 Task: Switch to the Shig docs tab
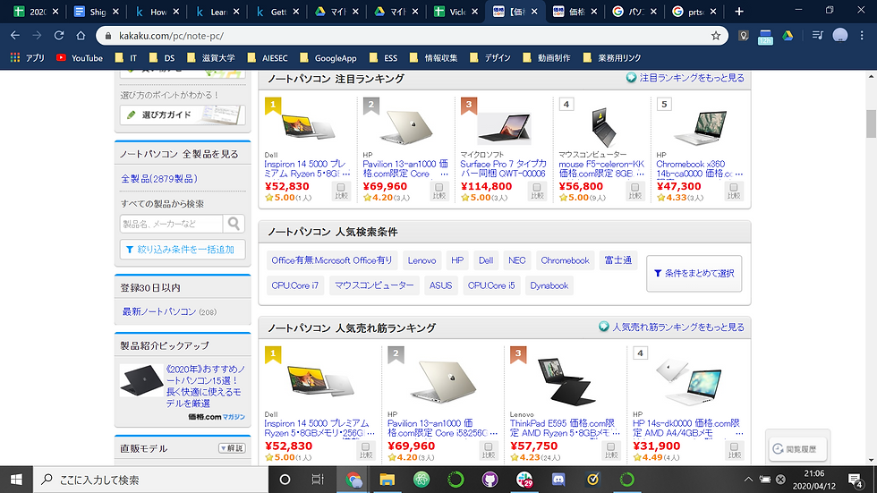(x=97, y=11)
